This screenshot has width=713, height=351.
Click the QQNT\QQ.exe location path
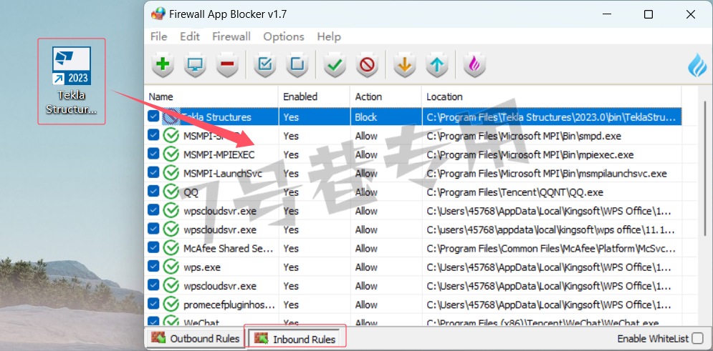pos(515,192)
